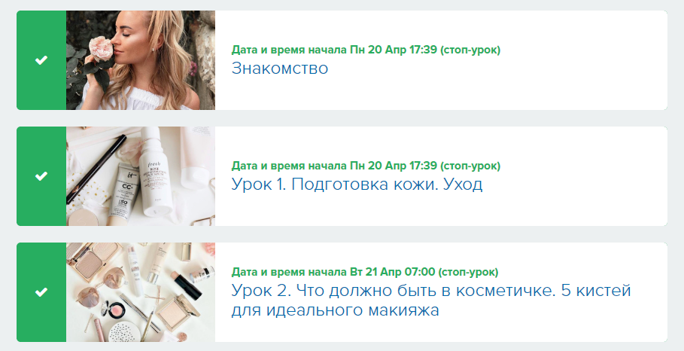Open Урок 2. Что должно быть в косметичке

pos(431,291)
